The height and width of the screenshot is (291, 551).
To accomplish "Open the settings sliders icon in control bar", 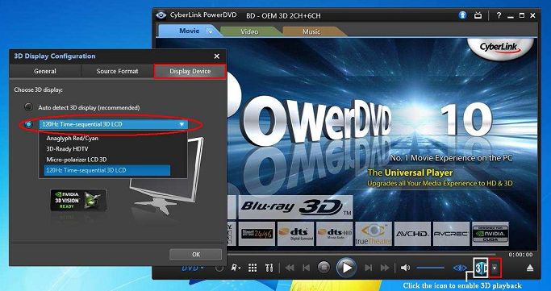I will coord(269,268).
